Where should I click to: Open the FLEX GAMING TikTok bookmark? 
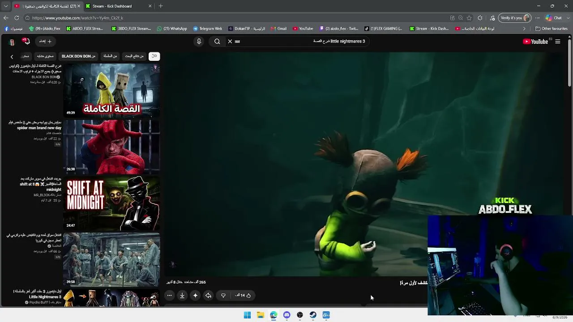click(383, 29)
